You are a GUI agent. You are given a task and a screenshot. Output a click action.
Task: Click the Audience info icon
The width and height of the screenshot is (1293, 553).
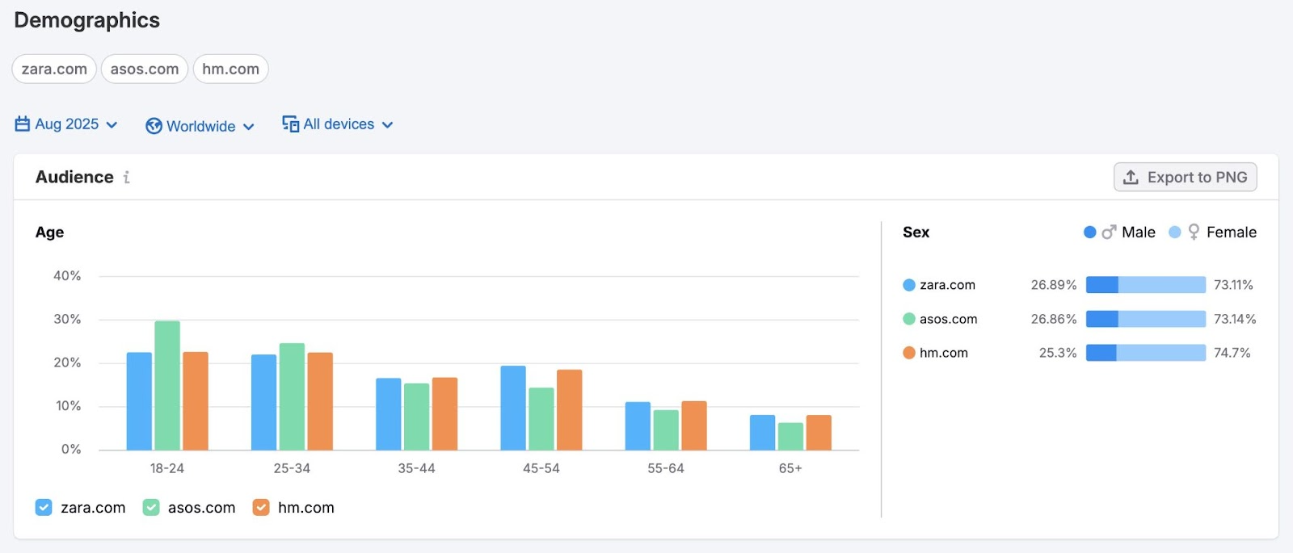pyautogui.click(x=127, y=178)
